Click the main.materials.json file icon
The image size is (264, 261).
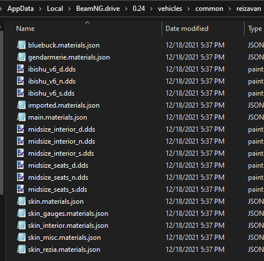[x=21, y=117]
